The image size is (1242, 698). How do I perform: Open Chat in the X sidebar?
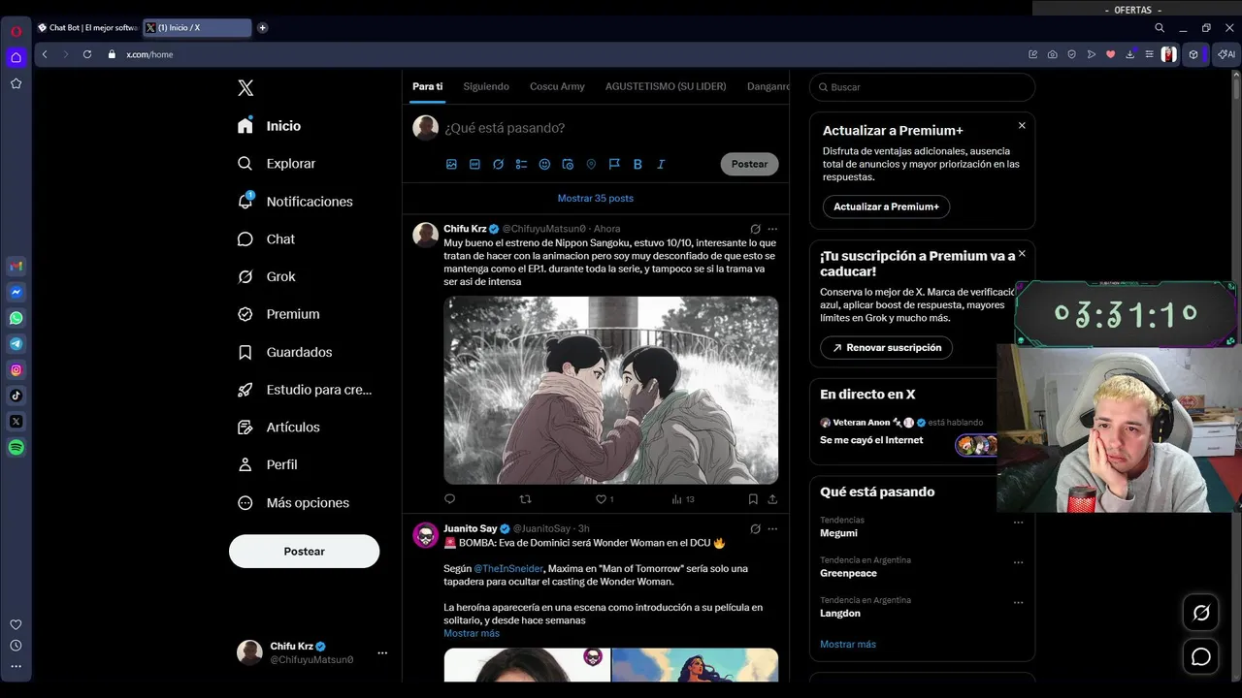coord(267,239)
